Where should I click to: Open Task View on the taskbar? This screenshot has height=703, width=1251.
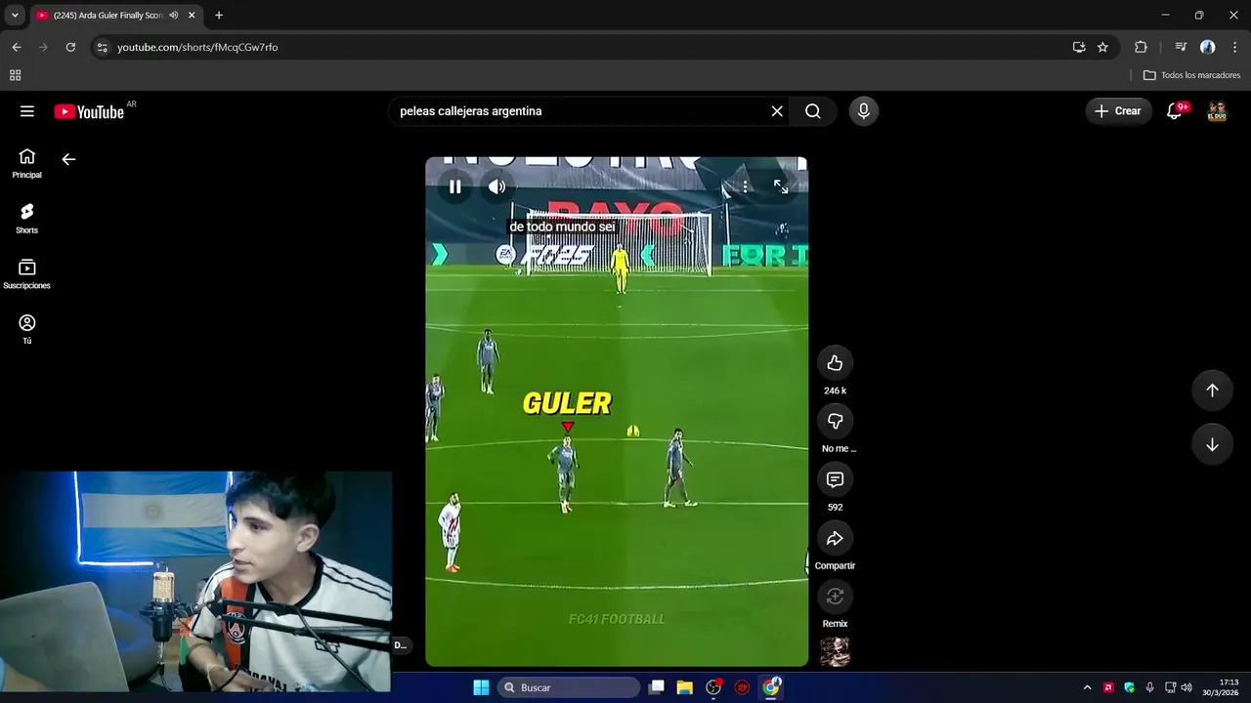[657, 687]
